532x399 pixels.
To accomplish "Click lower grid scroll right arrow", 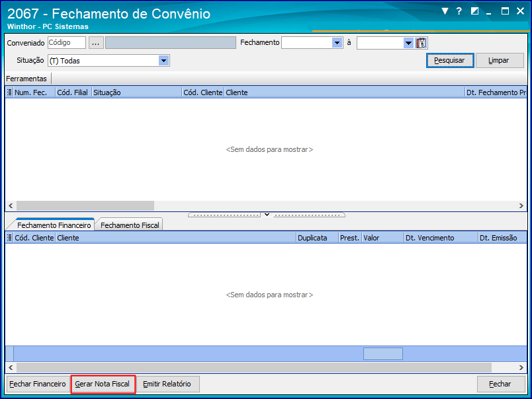I will pyautogui.click(x=521, y=367).
